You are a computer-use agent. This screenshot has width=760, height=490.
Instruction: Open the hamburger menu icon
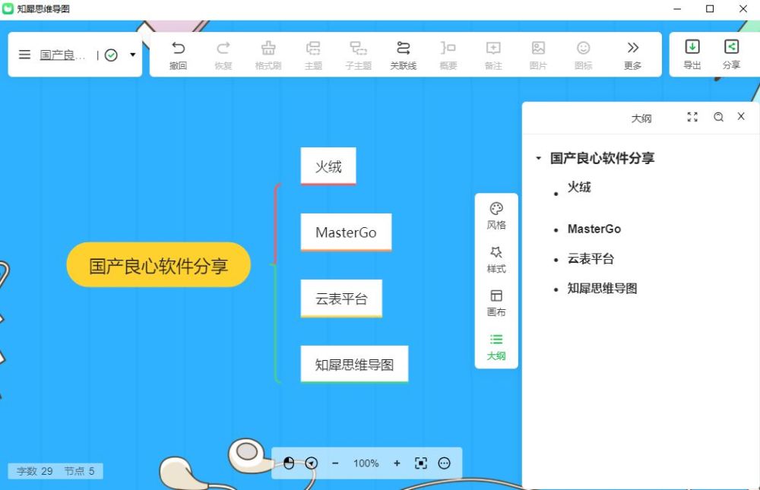click(25, 55)
